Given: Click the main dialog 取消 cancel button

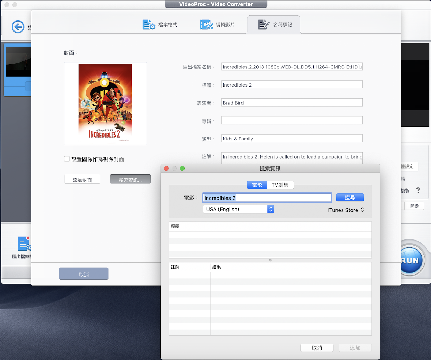Looking at the screenshot, I should (84, 274).
